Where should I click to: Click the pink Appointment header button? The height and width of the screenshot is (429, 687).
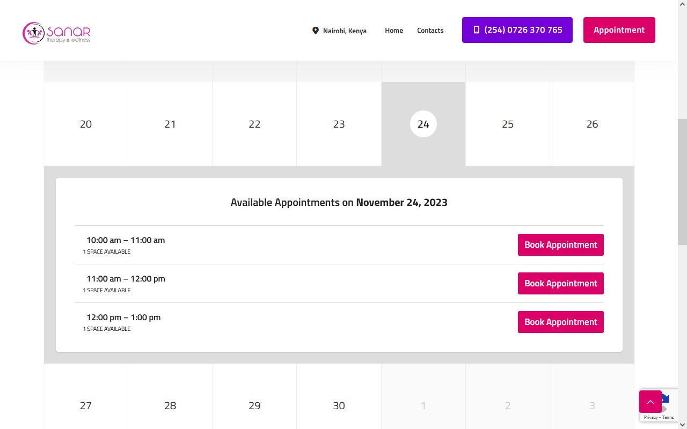(619, 30)
